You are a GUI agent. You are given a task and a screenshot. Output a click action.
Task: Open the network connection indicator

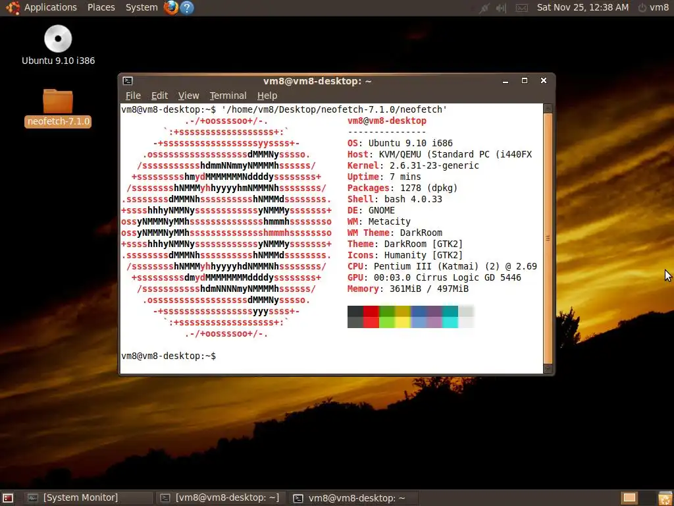(484, 8)
